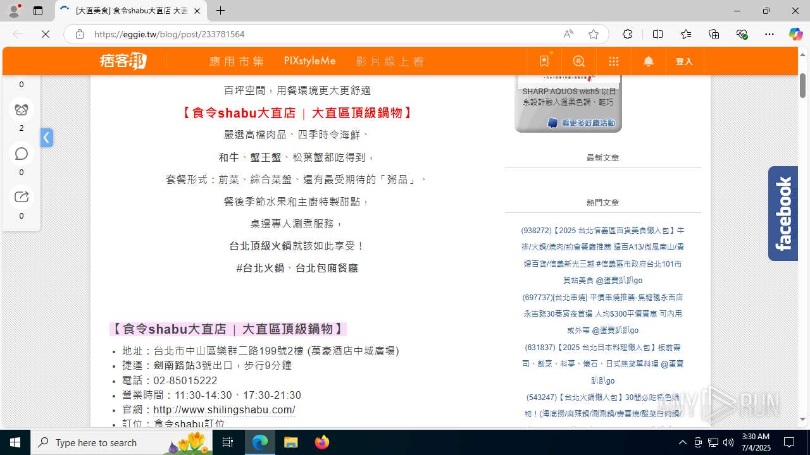Open the volume control in tray

(x=728, y=442)
